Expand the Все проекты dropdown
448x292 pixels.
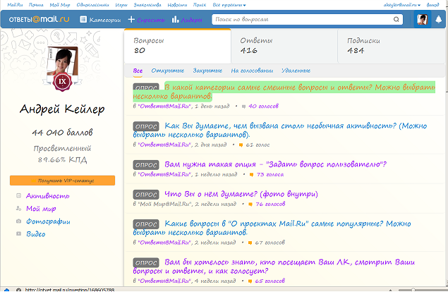tap(229, 5)
